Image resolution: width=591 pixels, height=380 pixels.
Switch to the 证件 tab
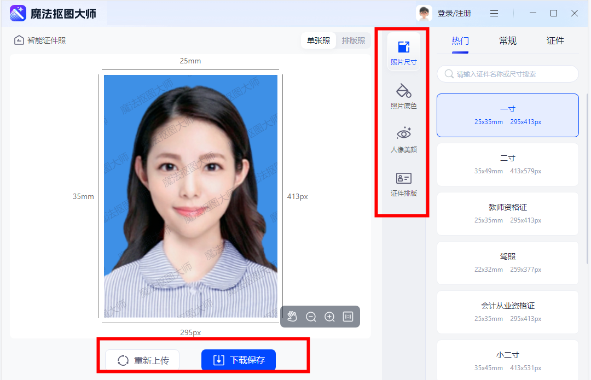[555, 40]
